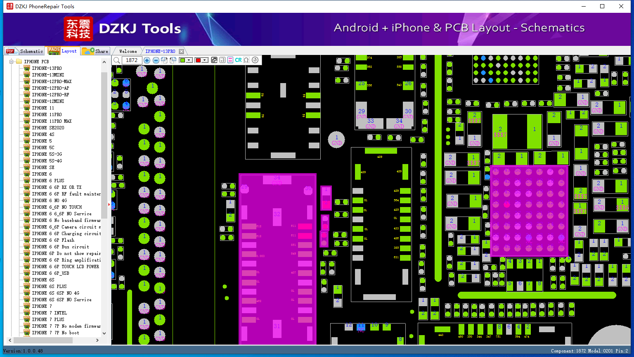Image resolution: width=634 pixels, height=357 pixels.
Task: Click the red color swatch
Action: [x=198, y=60]
